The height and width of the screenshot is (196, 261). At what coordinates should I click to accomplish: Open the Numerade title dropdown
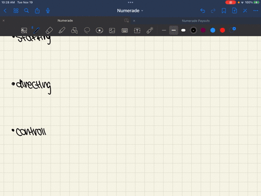pos(130,11)
